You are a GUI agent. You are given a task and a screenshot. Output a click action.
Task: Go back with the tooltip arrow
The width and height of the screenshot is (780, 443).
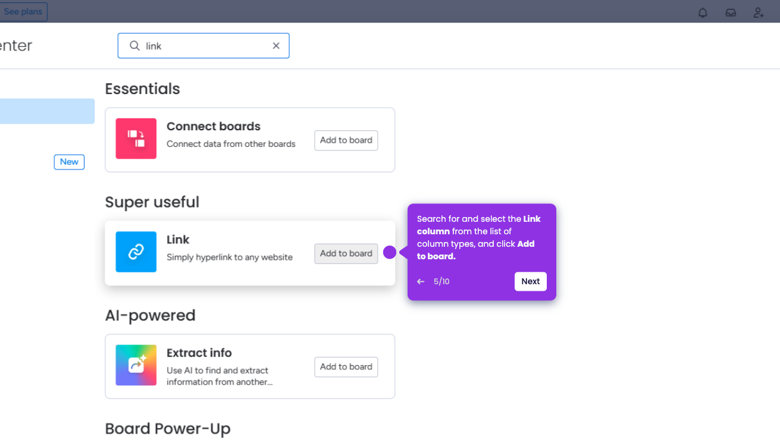pos(421,282)
